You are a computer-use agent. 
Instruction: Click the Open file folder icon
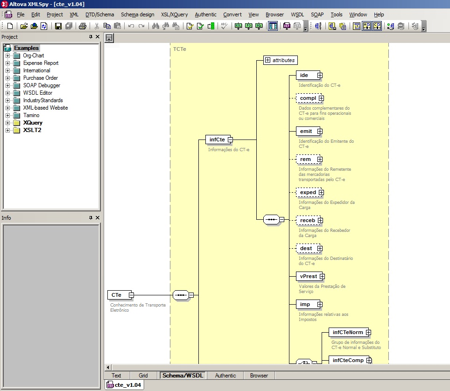[x=24, y=26]
